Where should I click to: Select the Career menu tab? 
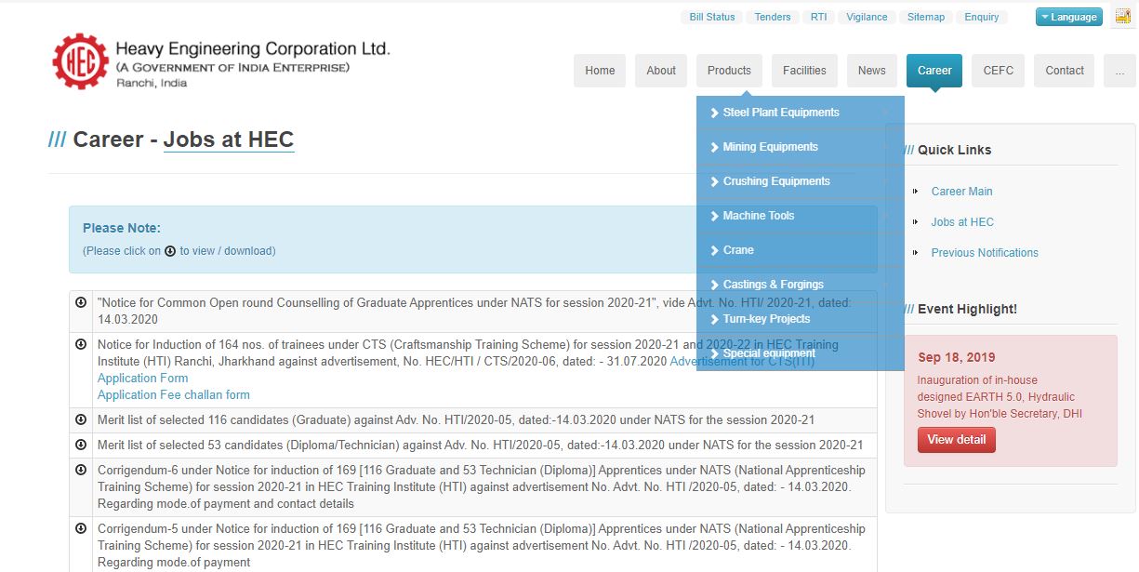click(x=934, y=71)
